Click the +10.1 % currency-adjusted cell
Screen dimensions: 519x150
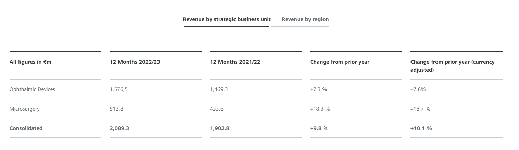(x=421, y=128)
